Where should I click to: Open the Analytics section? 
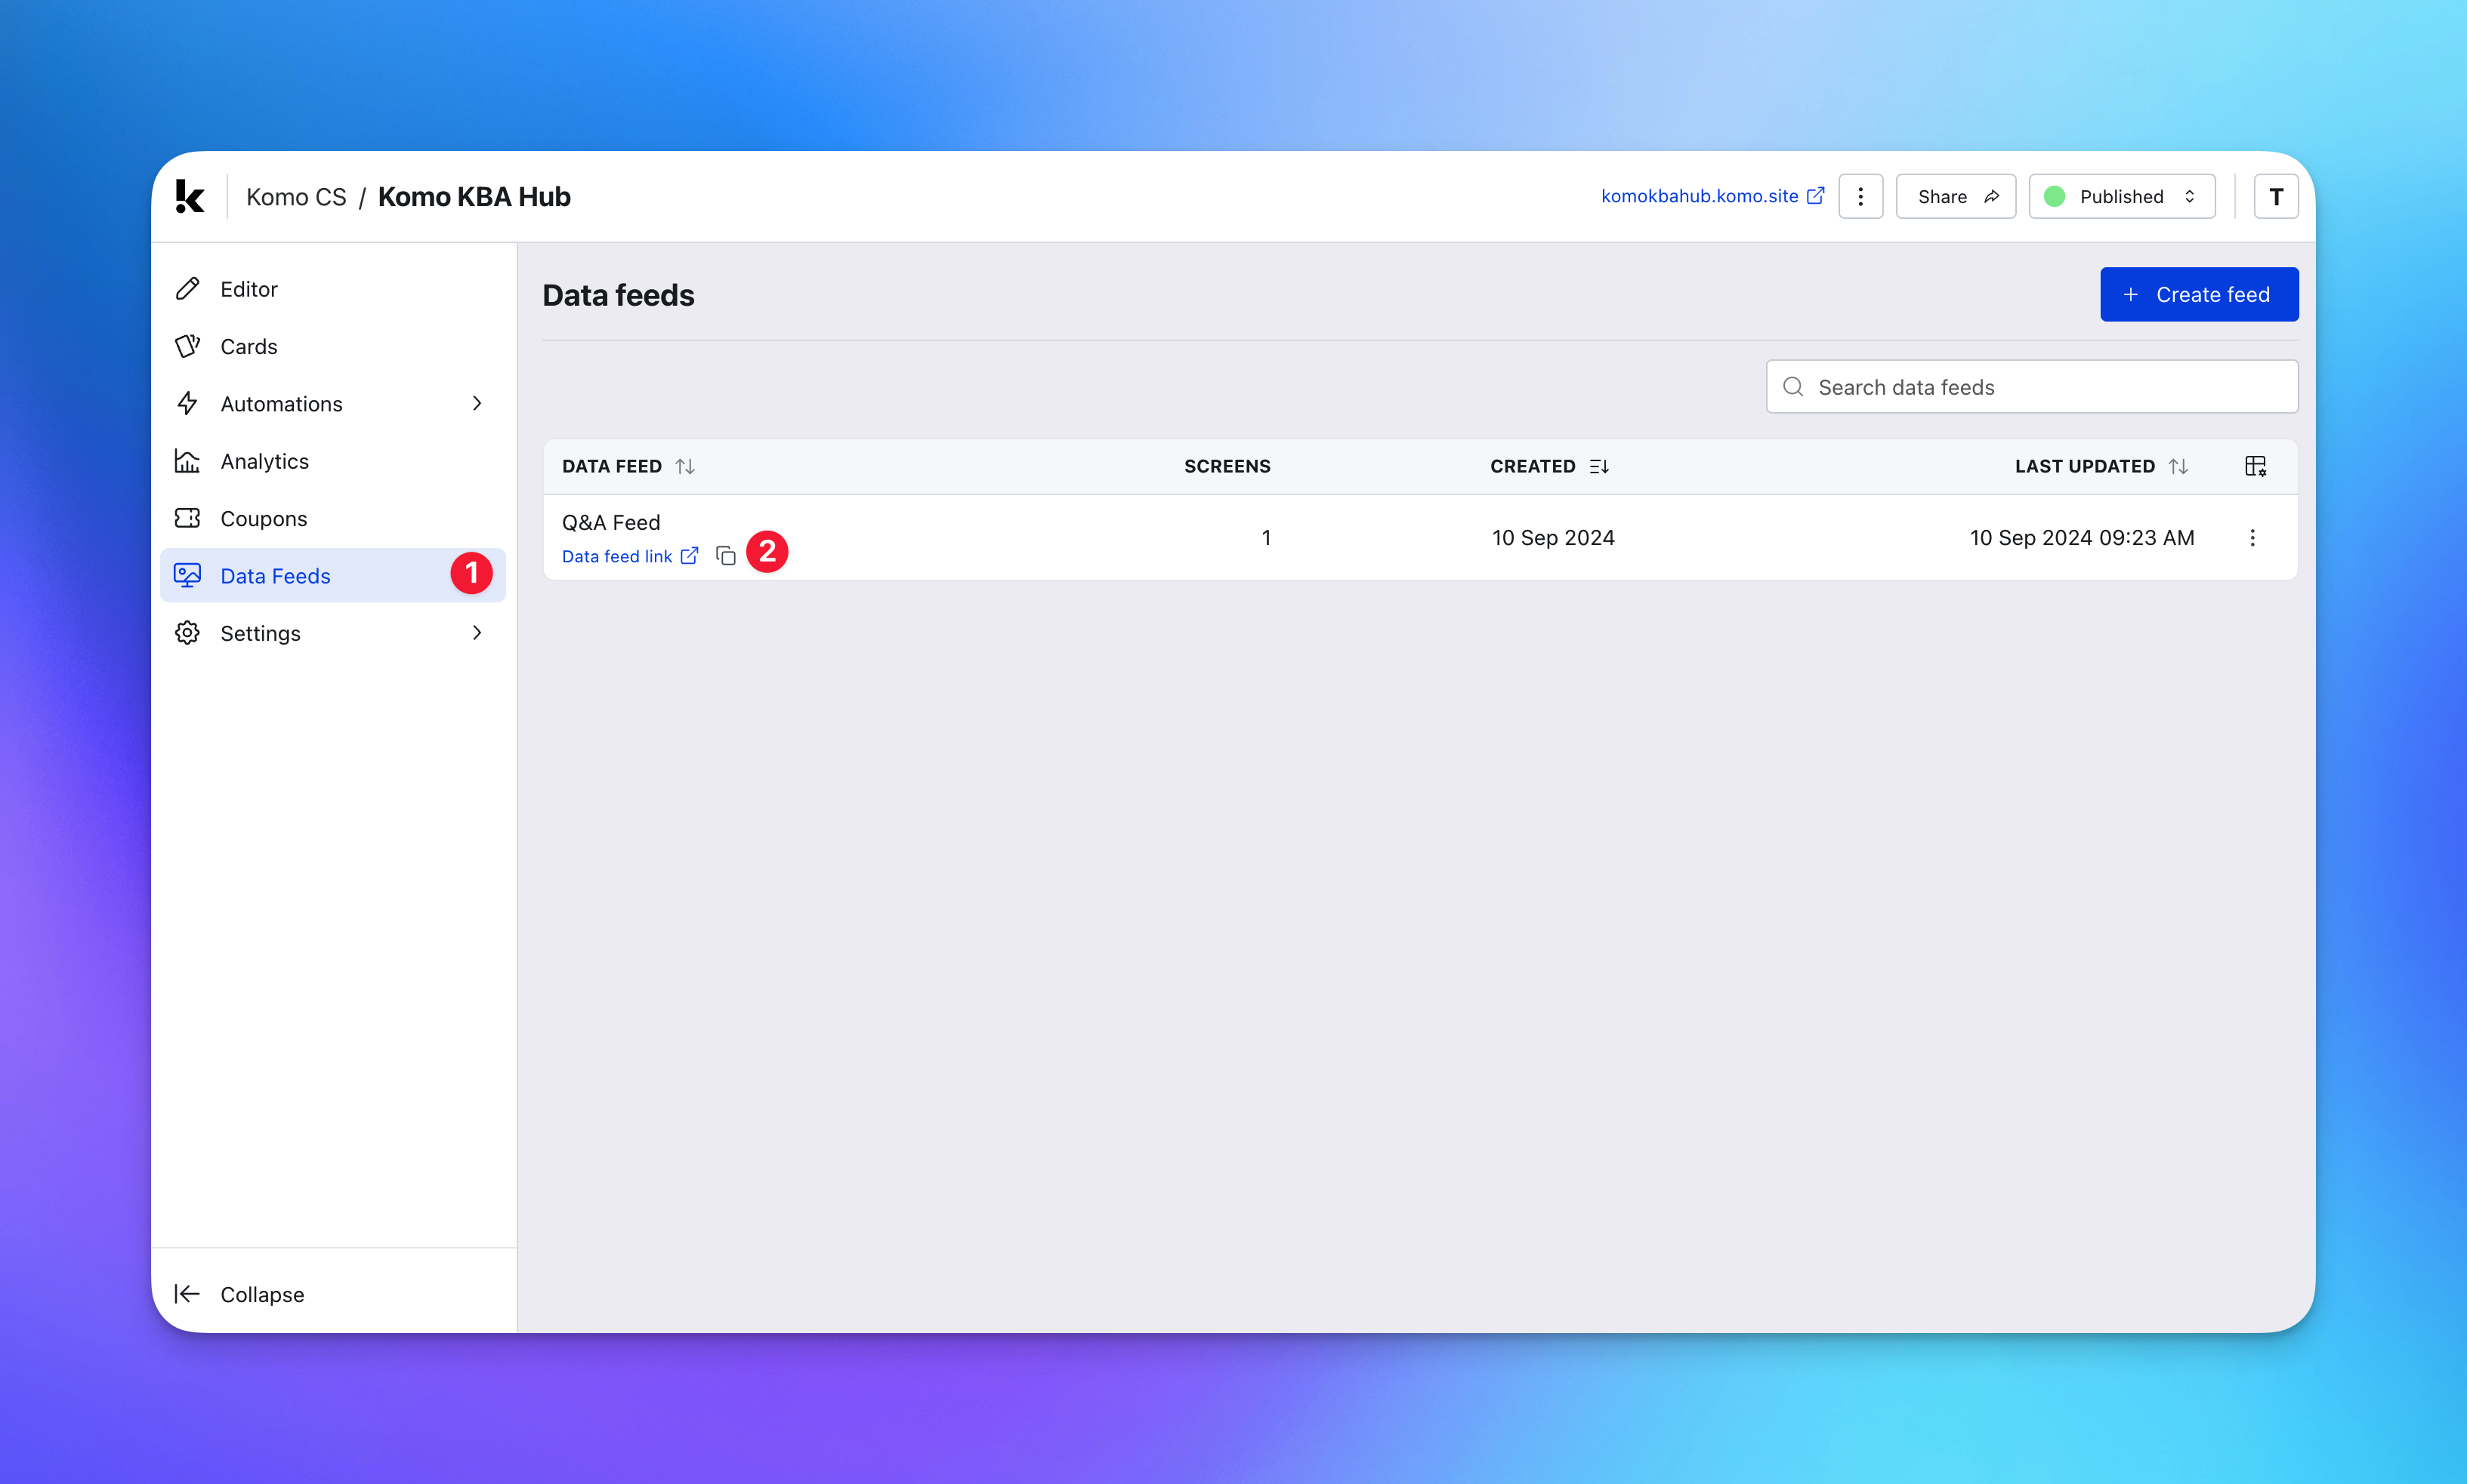pos(264,461)
